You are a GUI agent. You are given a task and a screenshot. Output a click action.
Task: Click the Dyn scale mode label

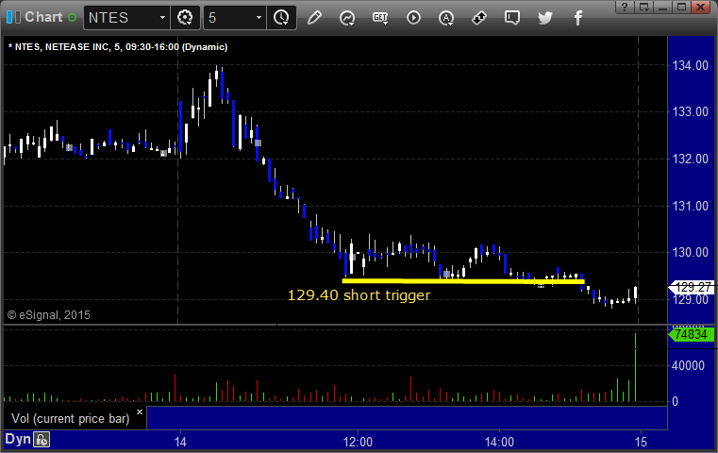tap(18, 439)
